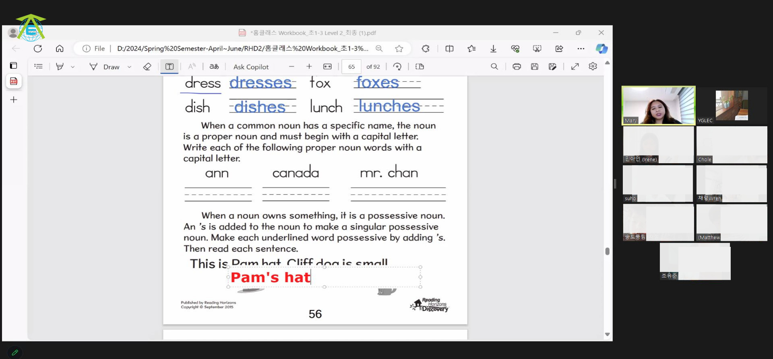Viewport: 773px width, 359px height.
Task: Open the table of contents
Action: point(39,66)
